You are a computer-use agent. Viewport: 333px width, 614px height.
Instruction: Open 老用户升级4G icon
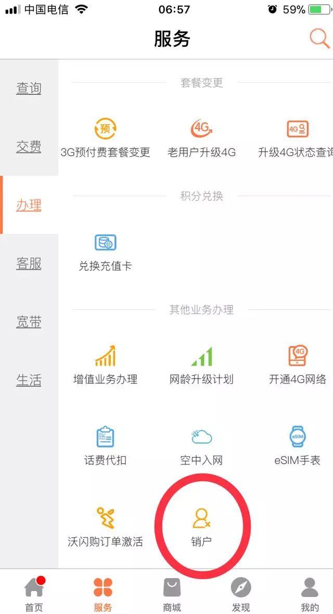coord(201,129)
